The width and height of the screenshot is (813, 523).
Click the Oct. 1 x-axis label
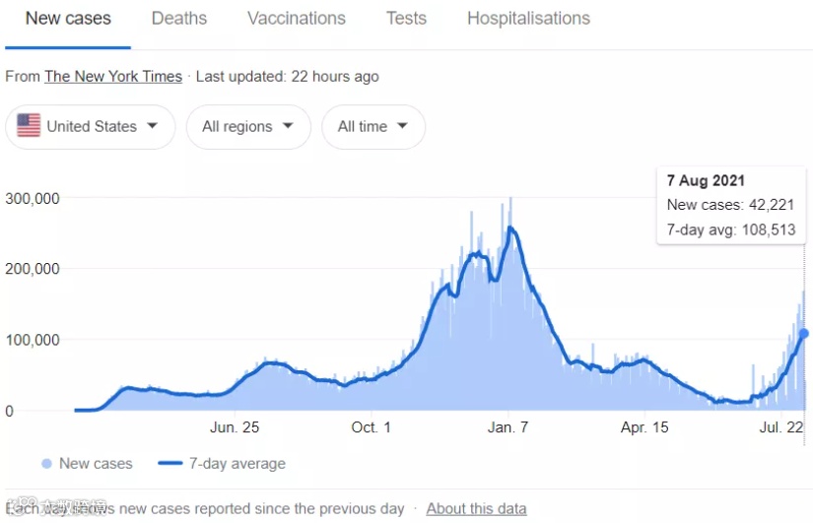pyautogui.click(x=372, y=426)
